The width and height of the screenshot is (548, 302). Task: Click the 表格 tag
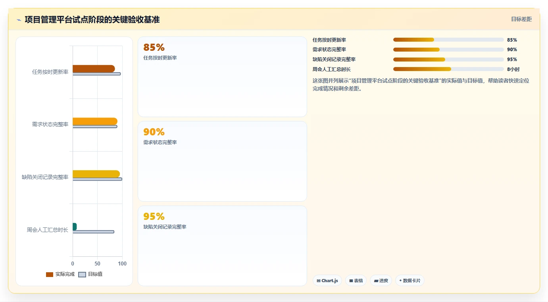click(x=356, y=281)
